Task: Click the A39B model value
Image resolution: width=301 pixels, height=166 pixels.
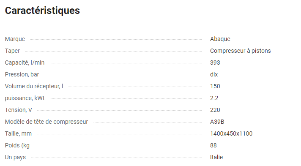Action: [x=217, y=122]
